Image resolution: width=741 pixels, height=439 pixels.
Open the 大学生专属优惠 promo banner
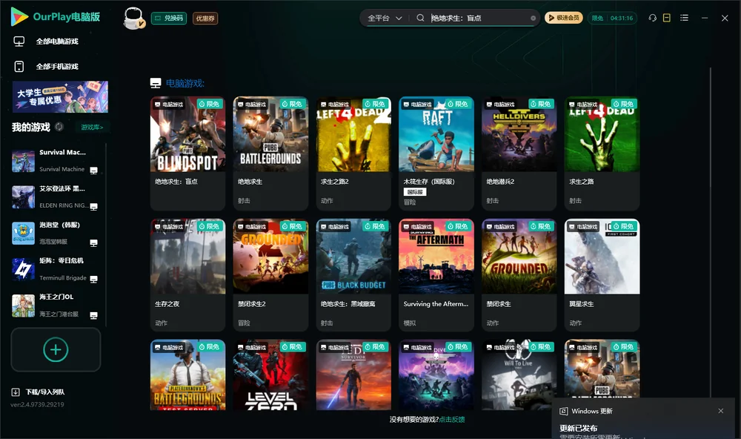[x=60, y=96]
